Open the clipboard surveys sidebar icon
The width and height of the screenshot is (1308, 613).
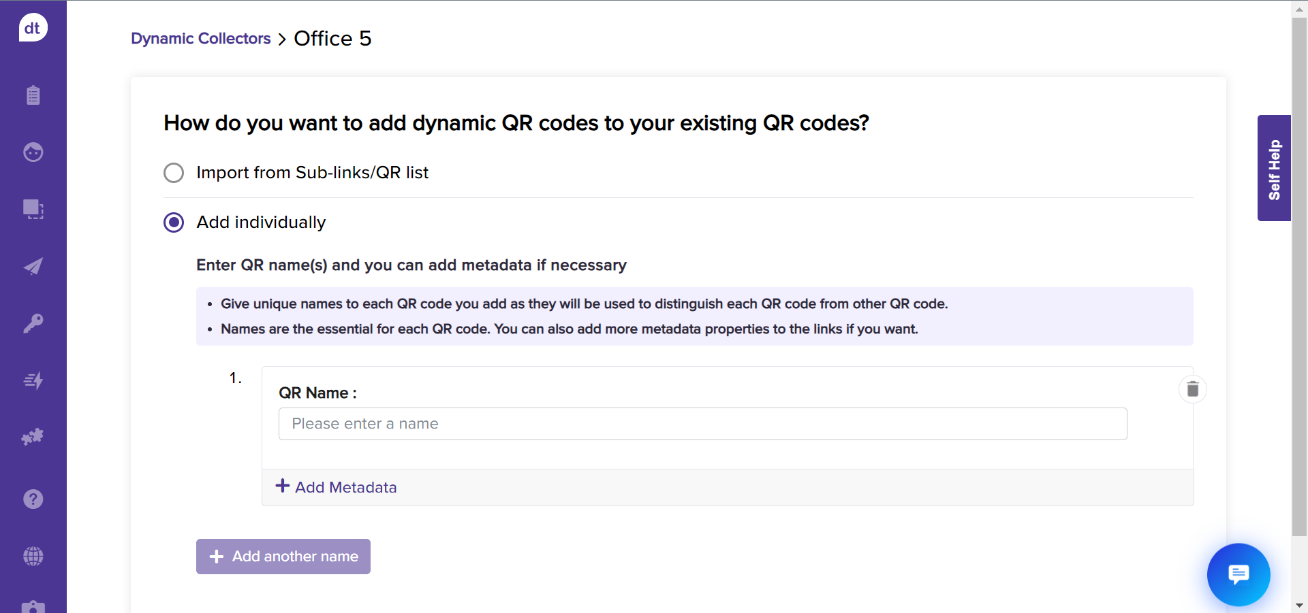tap(33, 95)
